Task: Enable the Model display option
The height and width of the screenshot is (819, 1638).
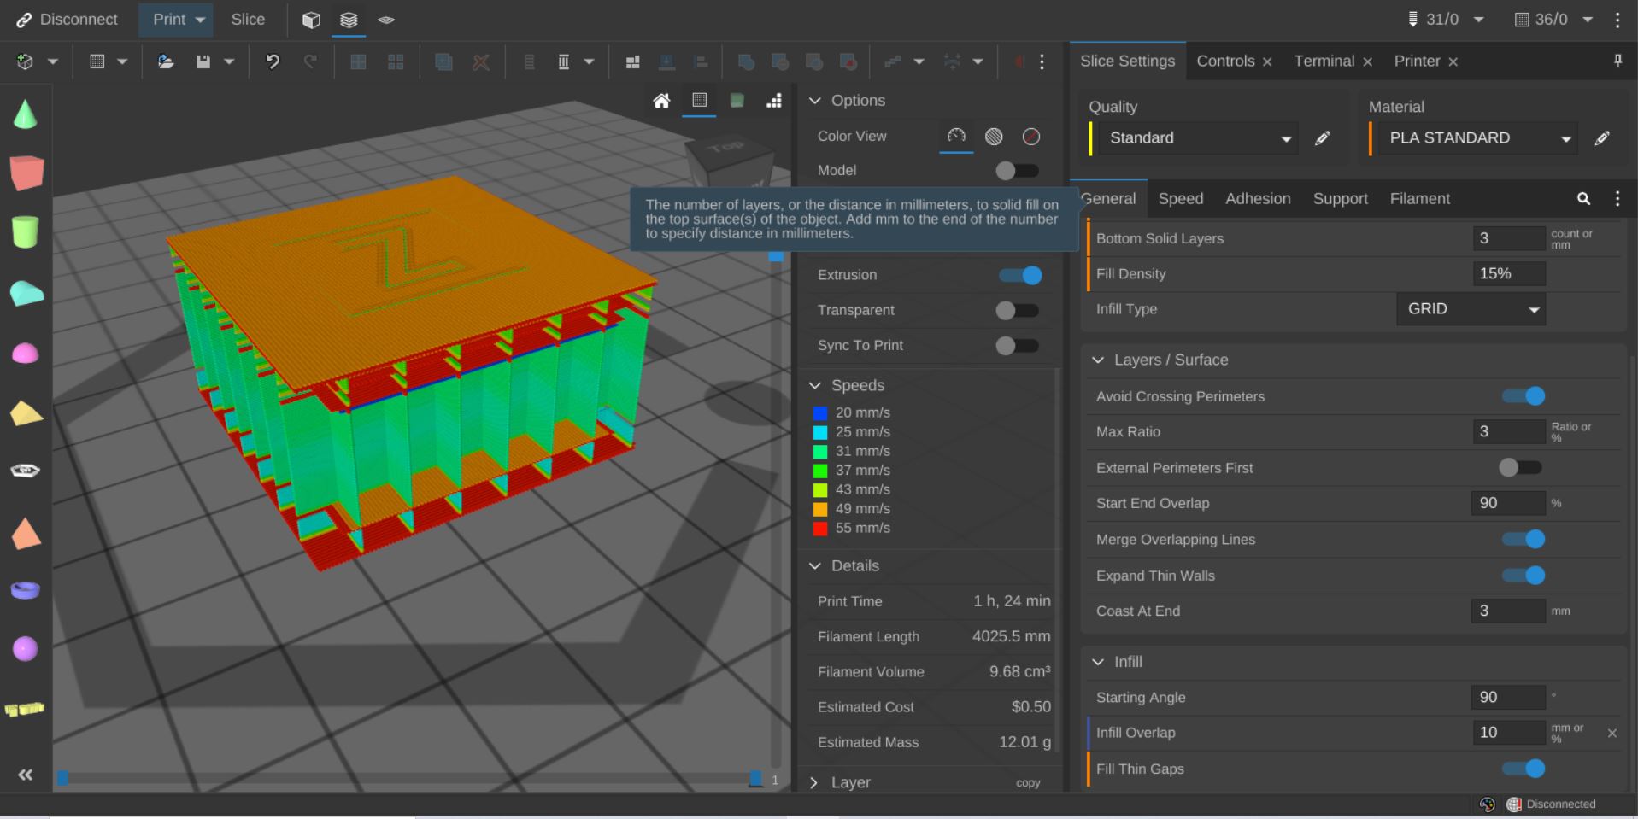Action: 1017,170
